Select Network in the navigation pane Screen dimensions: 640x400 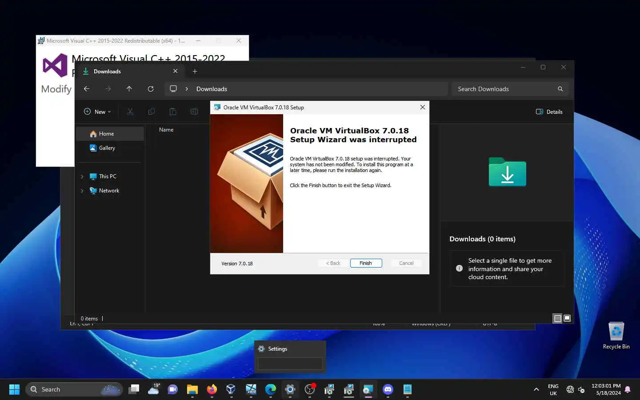tap(110, 191)
